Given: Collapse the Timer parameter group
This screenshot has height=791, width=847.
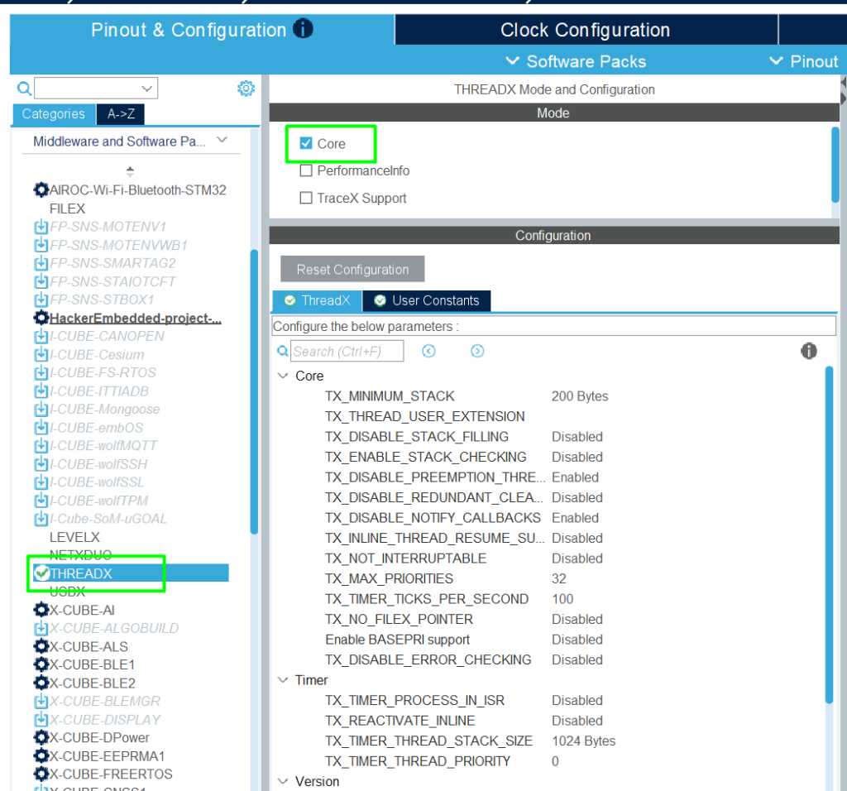Looking at the screenshot, I should tap(282, 680).
